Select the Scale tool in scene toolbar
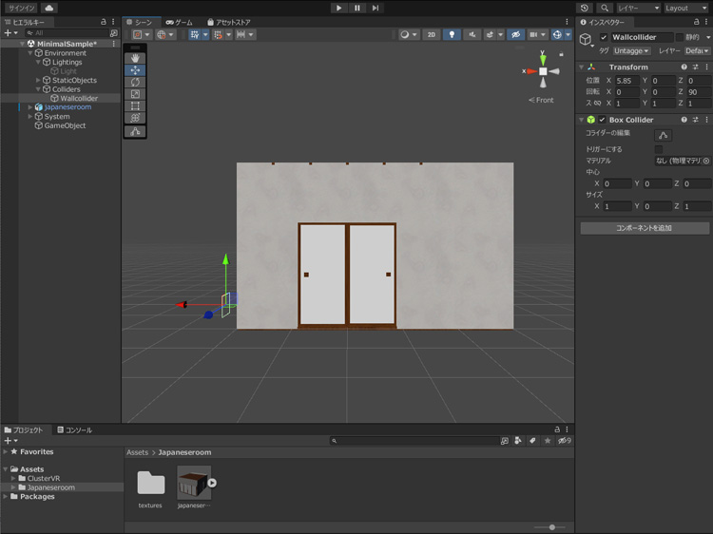 tap(135, 94)
